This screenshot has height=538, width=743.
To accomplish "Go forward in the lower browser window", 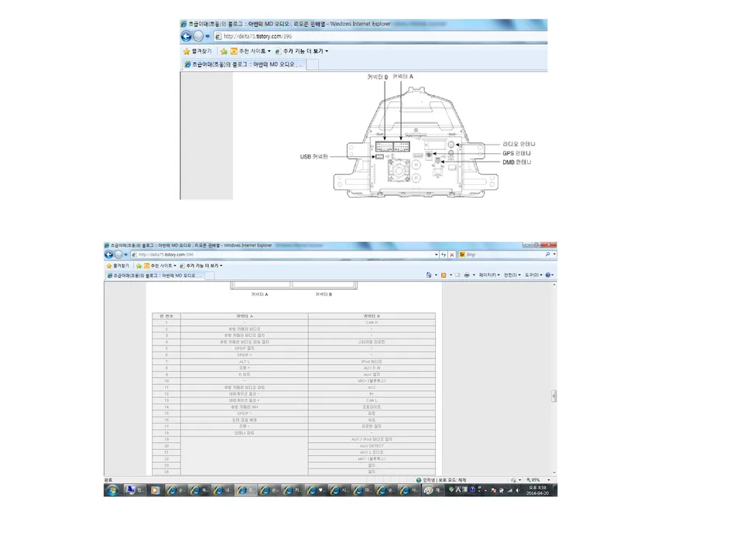I will coord(118,254).
